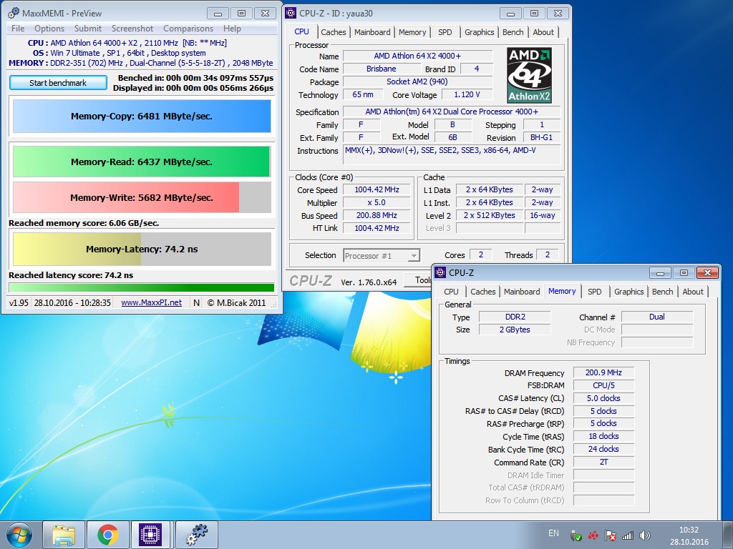
Task: Open the Help menu in MaxxMEMI
Action: point(232,29)
